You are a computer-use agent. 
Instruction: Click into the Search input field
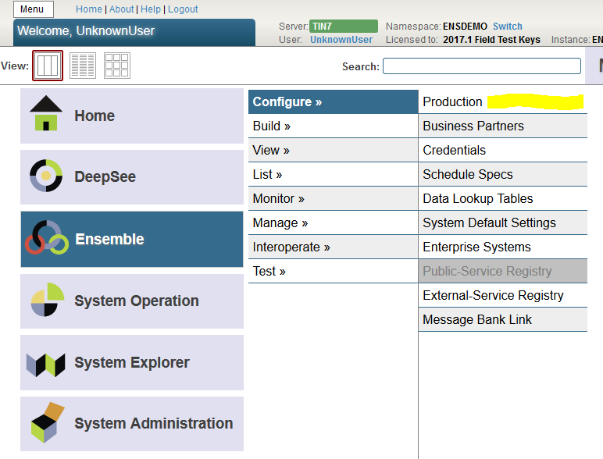[482, 66]
